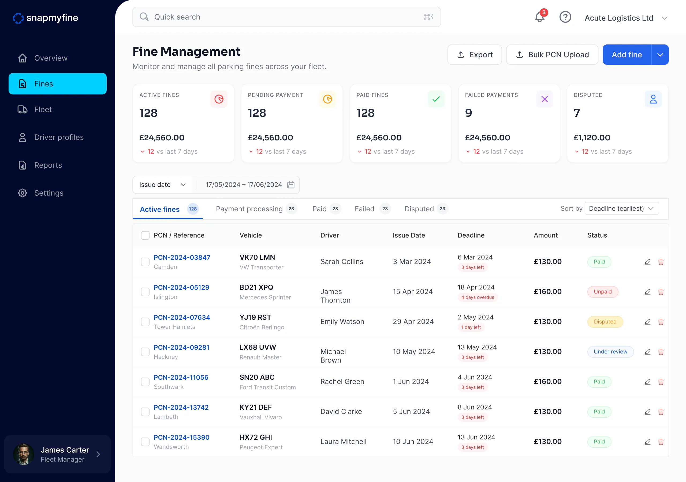Screen dimensions: 686x482
Task: Click the '4 days overdue' deadline label
Action: (x=478, y=298)
